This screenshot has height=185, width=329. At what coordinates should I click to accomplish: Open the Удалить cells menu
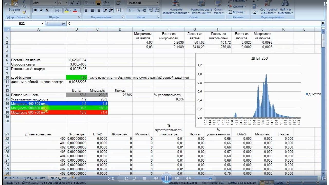[237, 6]
